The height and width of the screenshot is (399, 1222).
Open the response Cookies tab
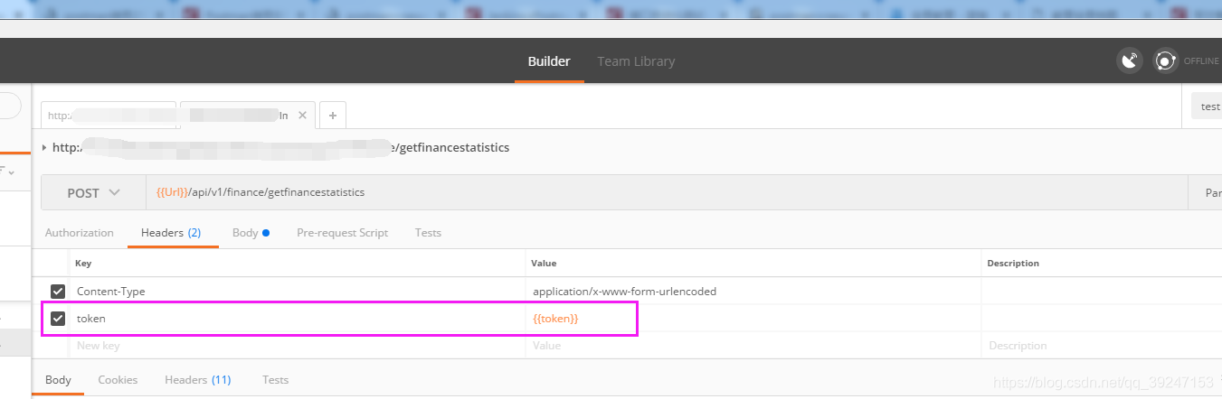tap(118, 380)
